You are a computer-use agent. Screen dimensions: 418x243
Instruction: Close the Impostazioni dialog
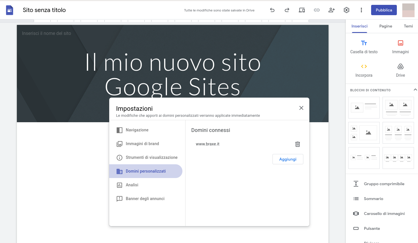301,108
